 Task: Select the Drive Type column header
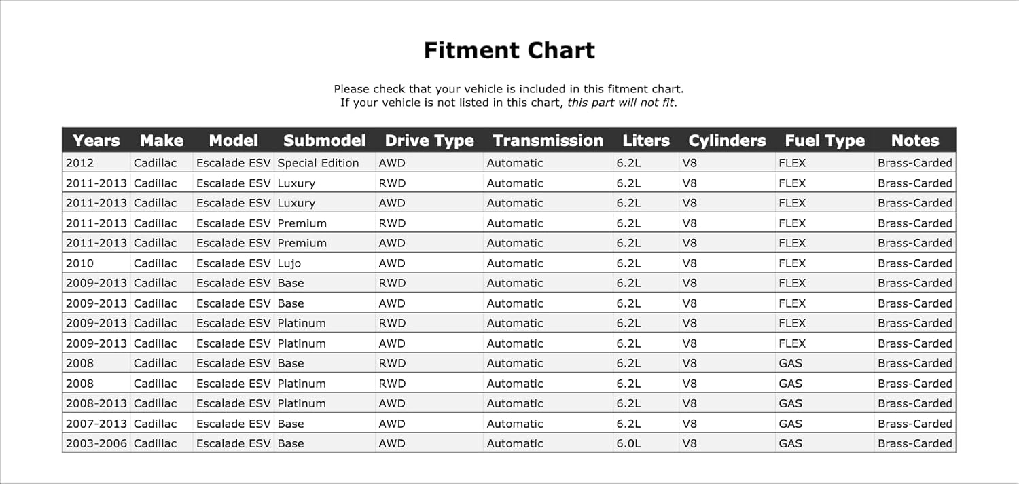[x=429, y=141]
